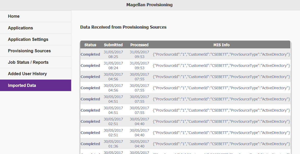
Task: Sort by the Submitted column header
Action: 113,45
